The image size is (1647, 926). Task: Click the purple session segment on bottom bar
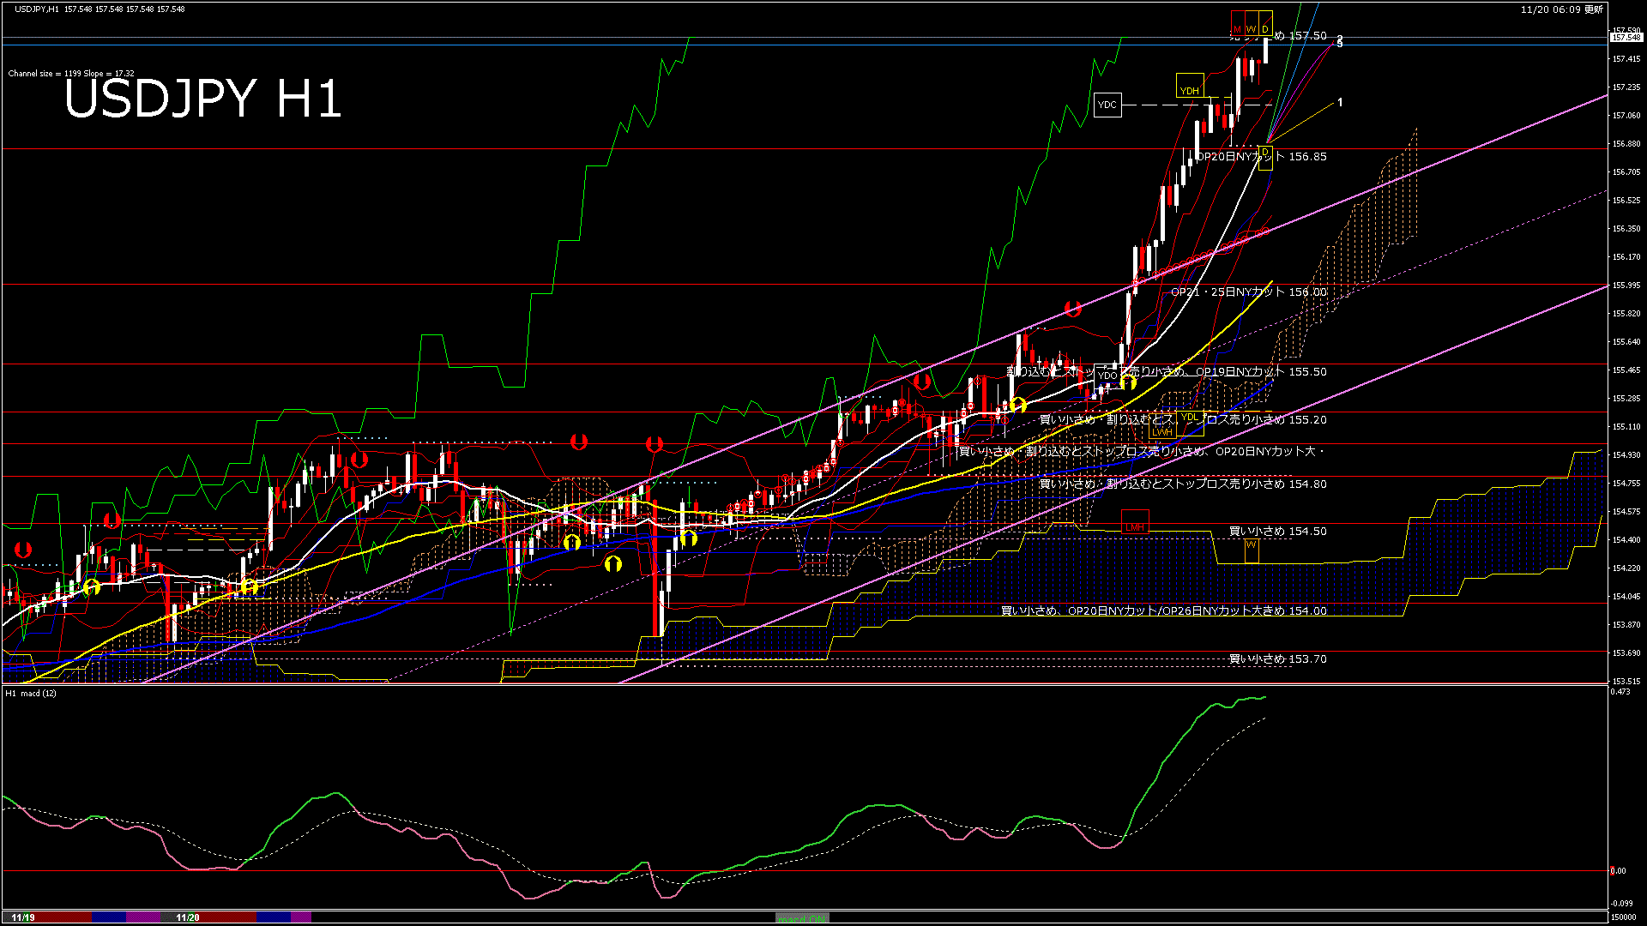143,916
